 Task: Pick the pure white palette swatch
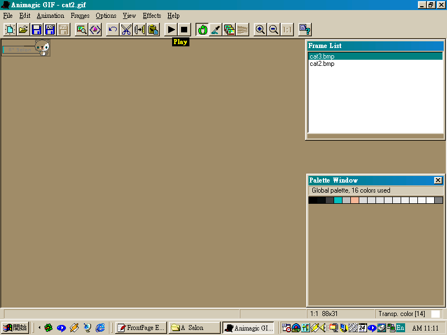430,200
